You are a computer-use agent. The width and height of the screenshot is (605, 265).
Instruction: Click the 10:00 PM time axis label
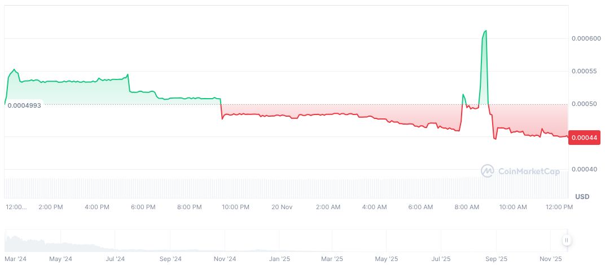pyautogui.click(x=235, y=207)
